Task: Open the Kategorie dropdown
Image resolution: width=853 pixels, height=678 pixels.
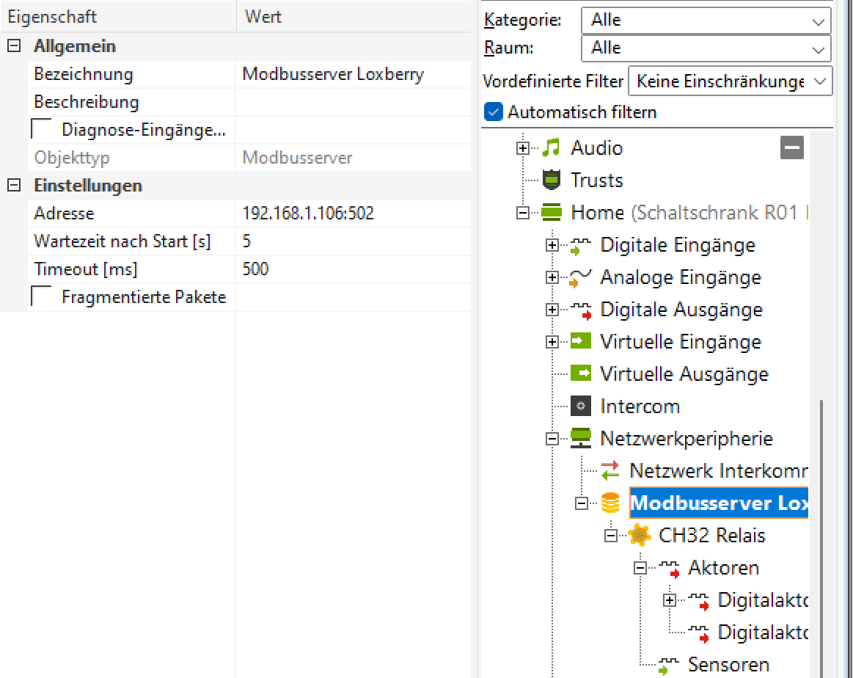Action: [x=706, y=21]
